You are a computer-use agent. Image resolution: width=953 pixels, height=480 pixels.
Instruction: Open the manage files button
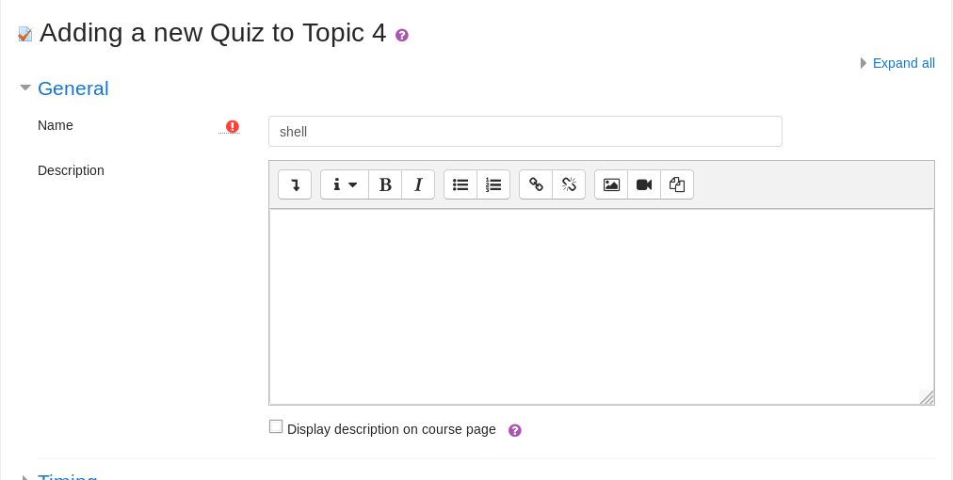pos(677,184)
